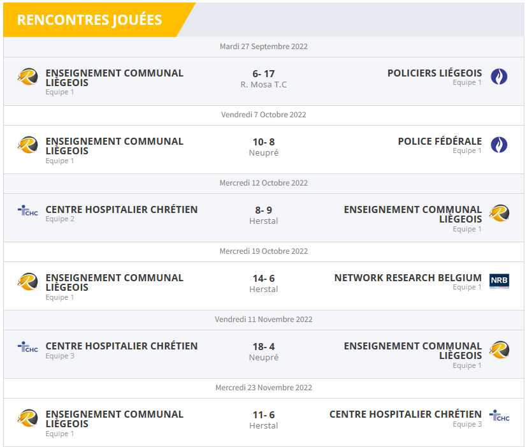Click the Mercredi 23 Novembre 2022 date header
Viewport: 527px width, 447px height.
(x=264, y=388)
